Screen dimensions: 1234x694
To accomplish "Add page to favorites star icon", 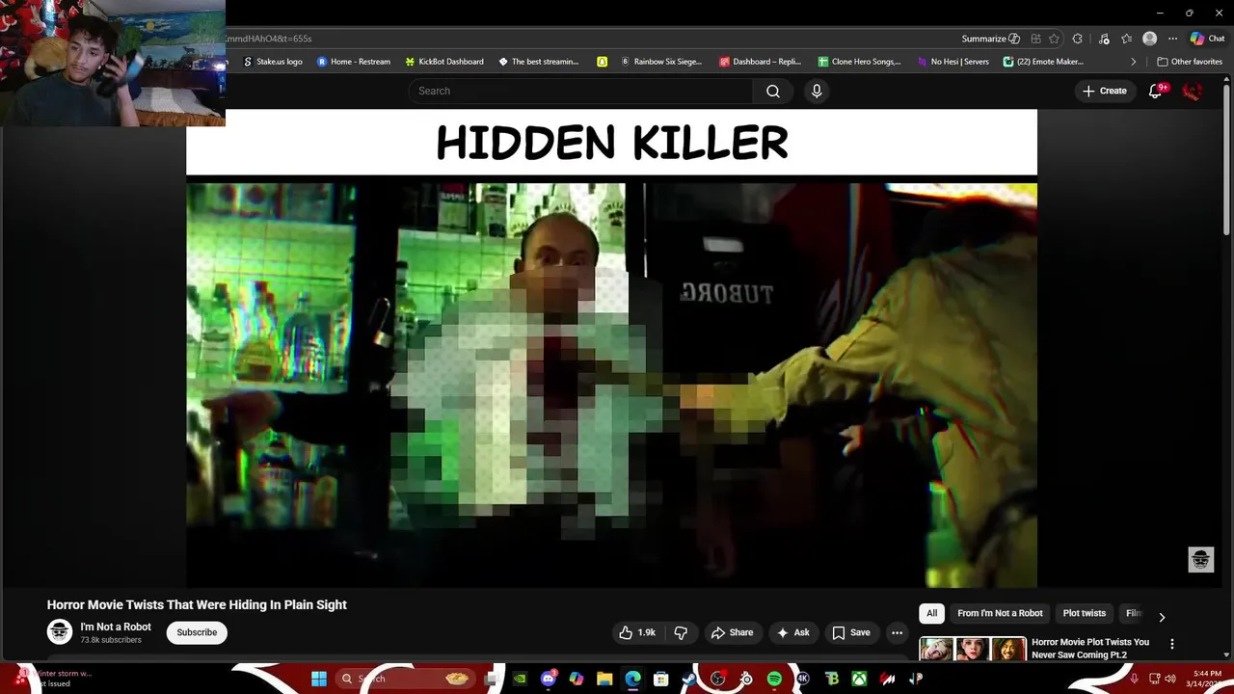I will coord(1054,39).
